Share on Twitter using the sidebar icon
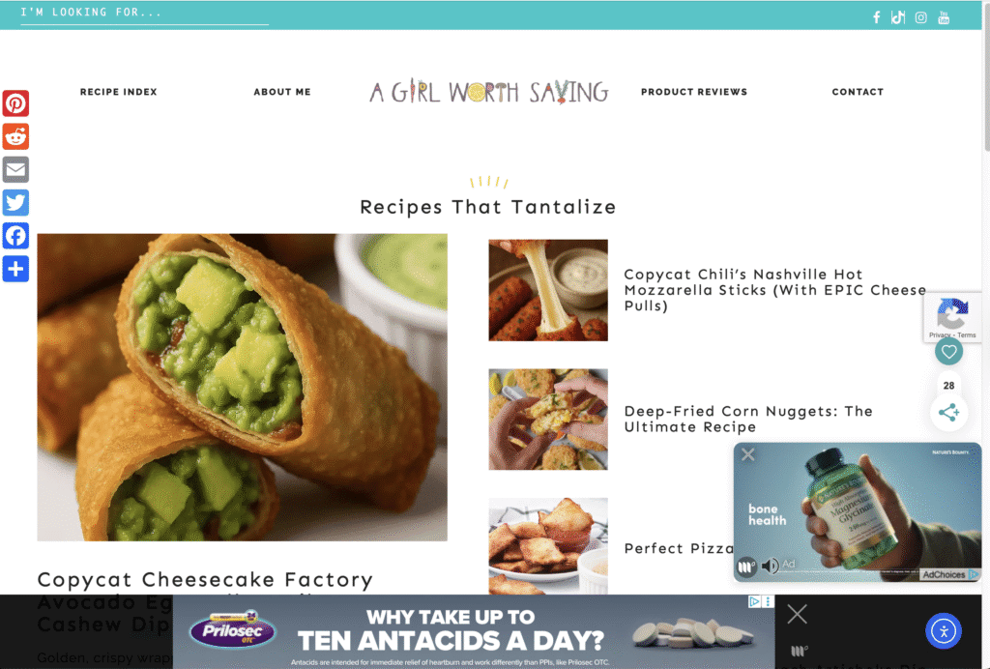 [15, 203]
